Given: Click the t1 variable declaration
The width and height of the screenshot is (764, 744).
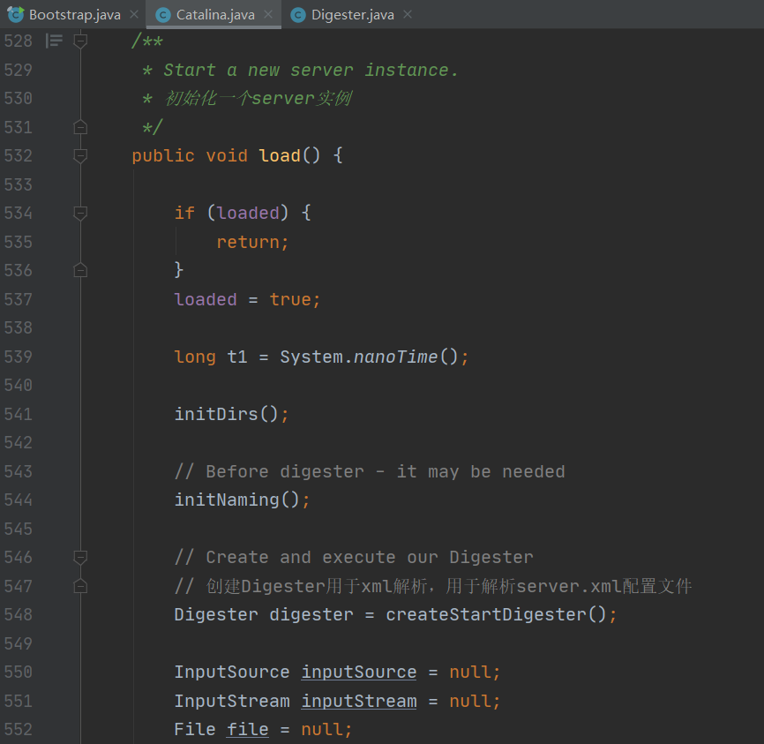Looking at the screenshot, I should [236, 357].
